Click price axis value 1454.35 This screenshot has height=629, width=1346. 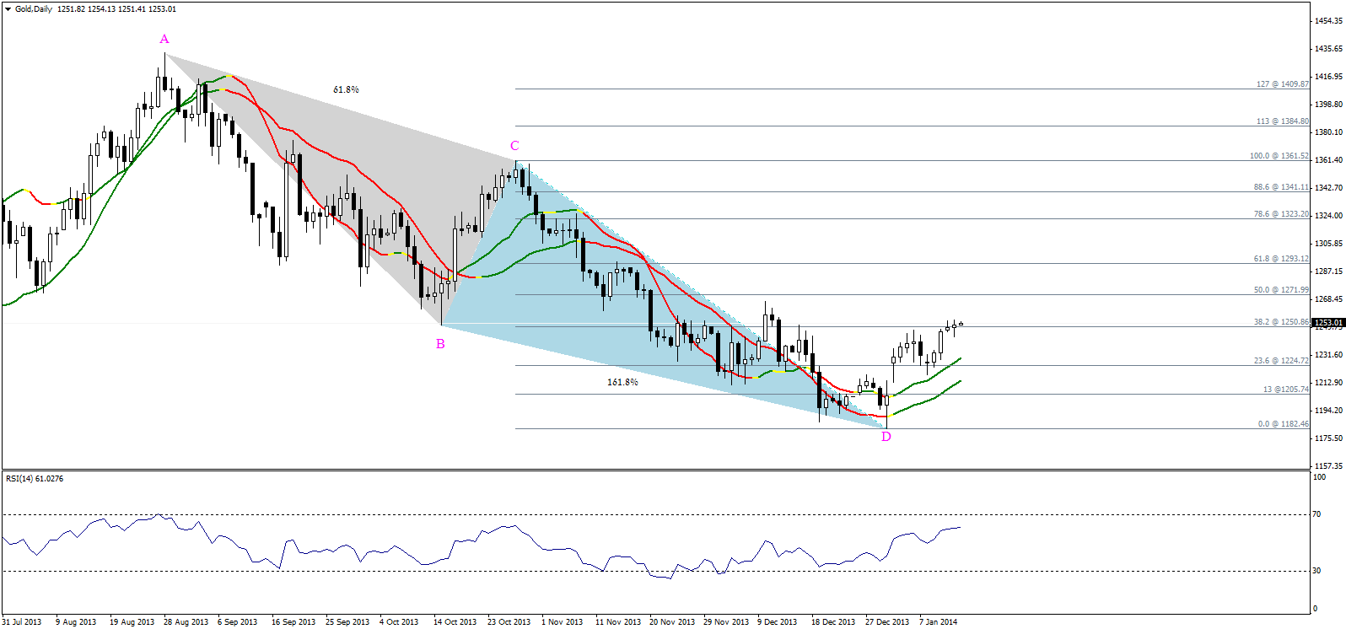click(x=1328, y=21)
